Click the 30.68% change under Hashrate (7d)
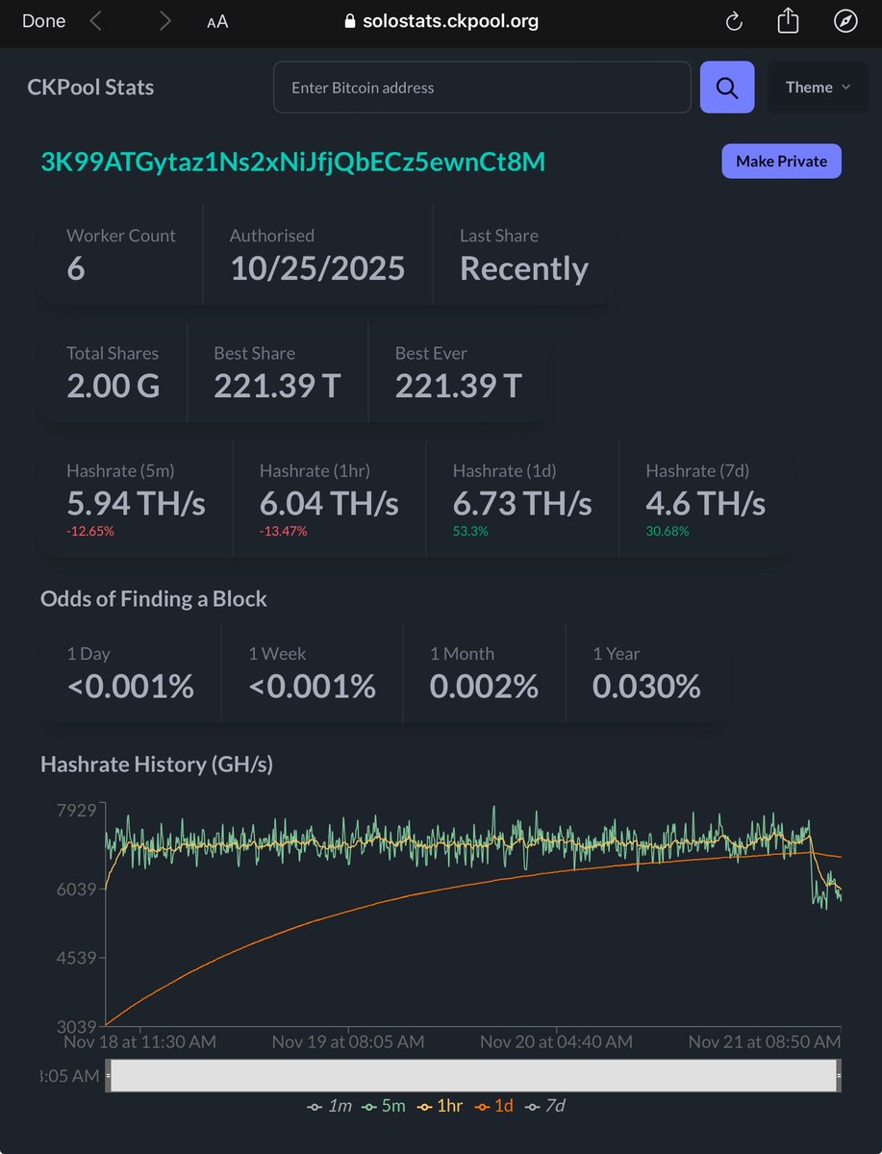The width and height of the screenshot is (882, 1154). [668, 532]
